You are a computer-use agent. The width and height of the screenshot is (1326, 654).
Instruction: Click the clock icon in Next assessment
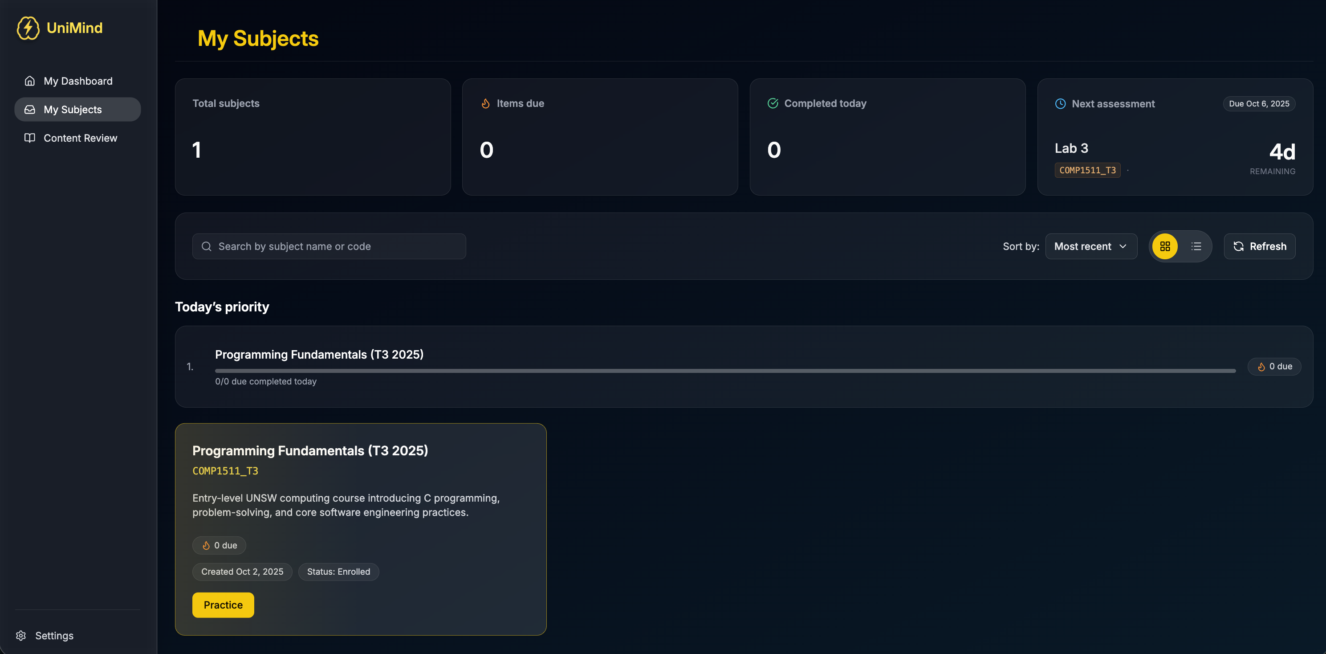click(1060, 103)
